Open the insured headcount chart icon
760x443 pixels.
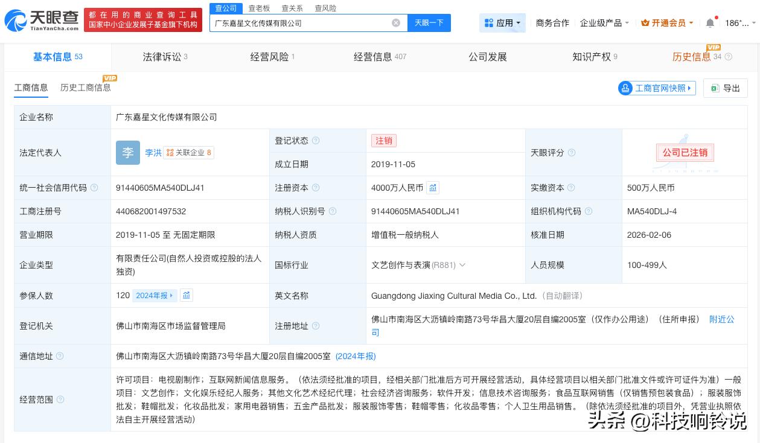pyautogui.click(x=187, y=296)
